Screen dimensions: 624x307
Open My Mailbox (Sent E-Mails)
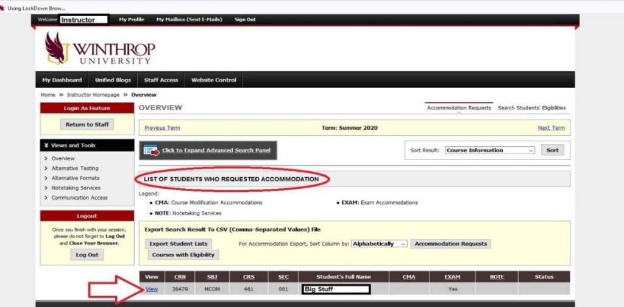[x=189, y=19]
